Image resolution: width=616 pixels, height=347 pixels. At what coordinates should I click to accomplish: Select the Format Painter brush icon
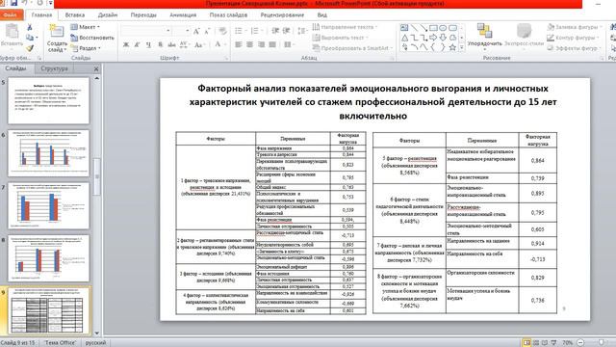(30, 48)
